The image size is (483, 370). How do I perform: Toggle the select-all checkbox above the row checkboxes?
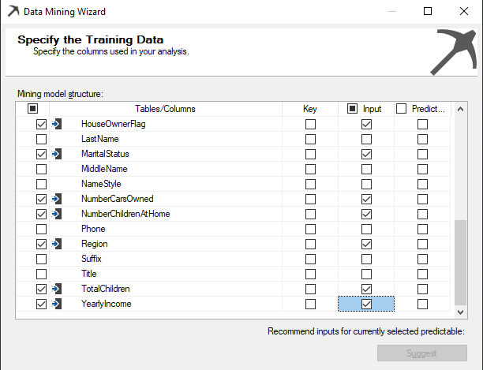tap(32, 109)
